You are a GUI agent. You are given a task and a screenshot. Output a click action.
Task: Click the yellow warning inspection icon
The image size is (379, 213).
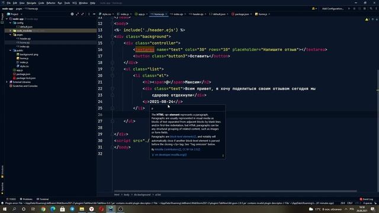pyautogui.click(x=367, y=20)
